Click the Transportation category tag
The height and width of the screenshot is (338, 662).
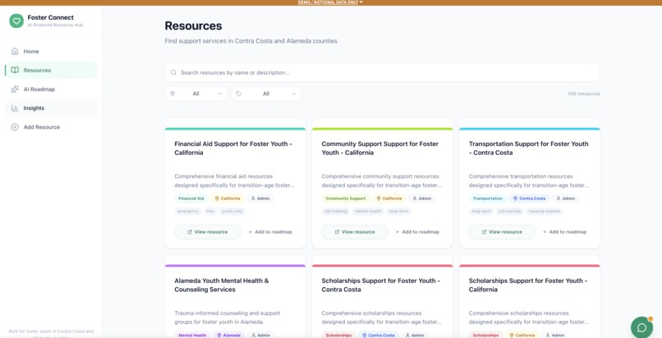pos(488,199)
